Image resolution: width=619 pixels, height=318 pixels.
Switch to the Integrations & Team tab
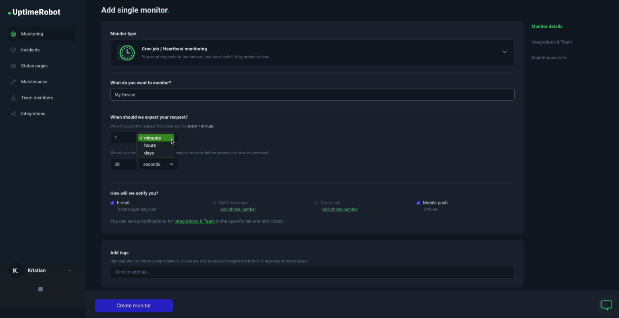(x=551, y=42)
